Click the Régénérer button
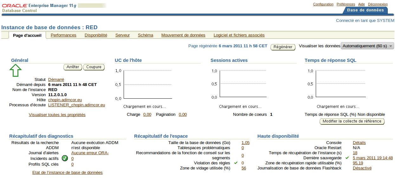The height and width of the screenshot is (178, 395). click(283, 47)
